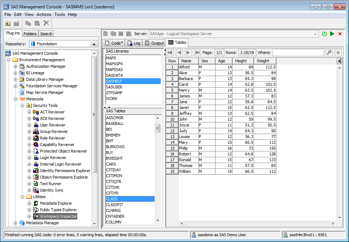Open Capability Reviewer plug-in
Image resolution: width=349 pixels, height=242 pixels.
[57, 145]
